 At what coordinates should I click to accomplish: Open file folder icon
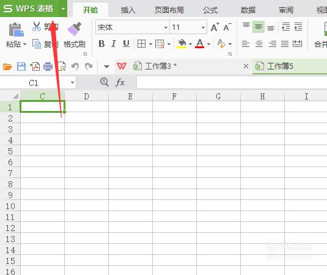[7, 66]
